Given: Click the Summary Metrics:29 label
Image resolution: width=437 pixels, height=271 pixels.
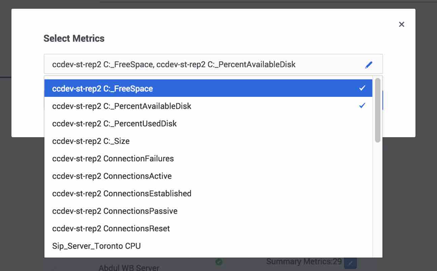Looking at the screenshot, I should [304, 261].
